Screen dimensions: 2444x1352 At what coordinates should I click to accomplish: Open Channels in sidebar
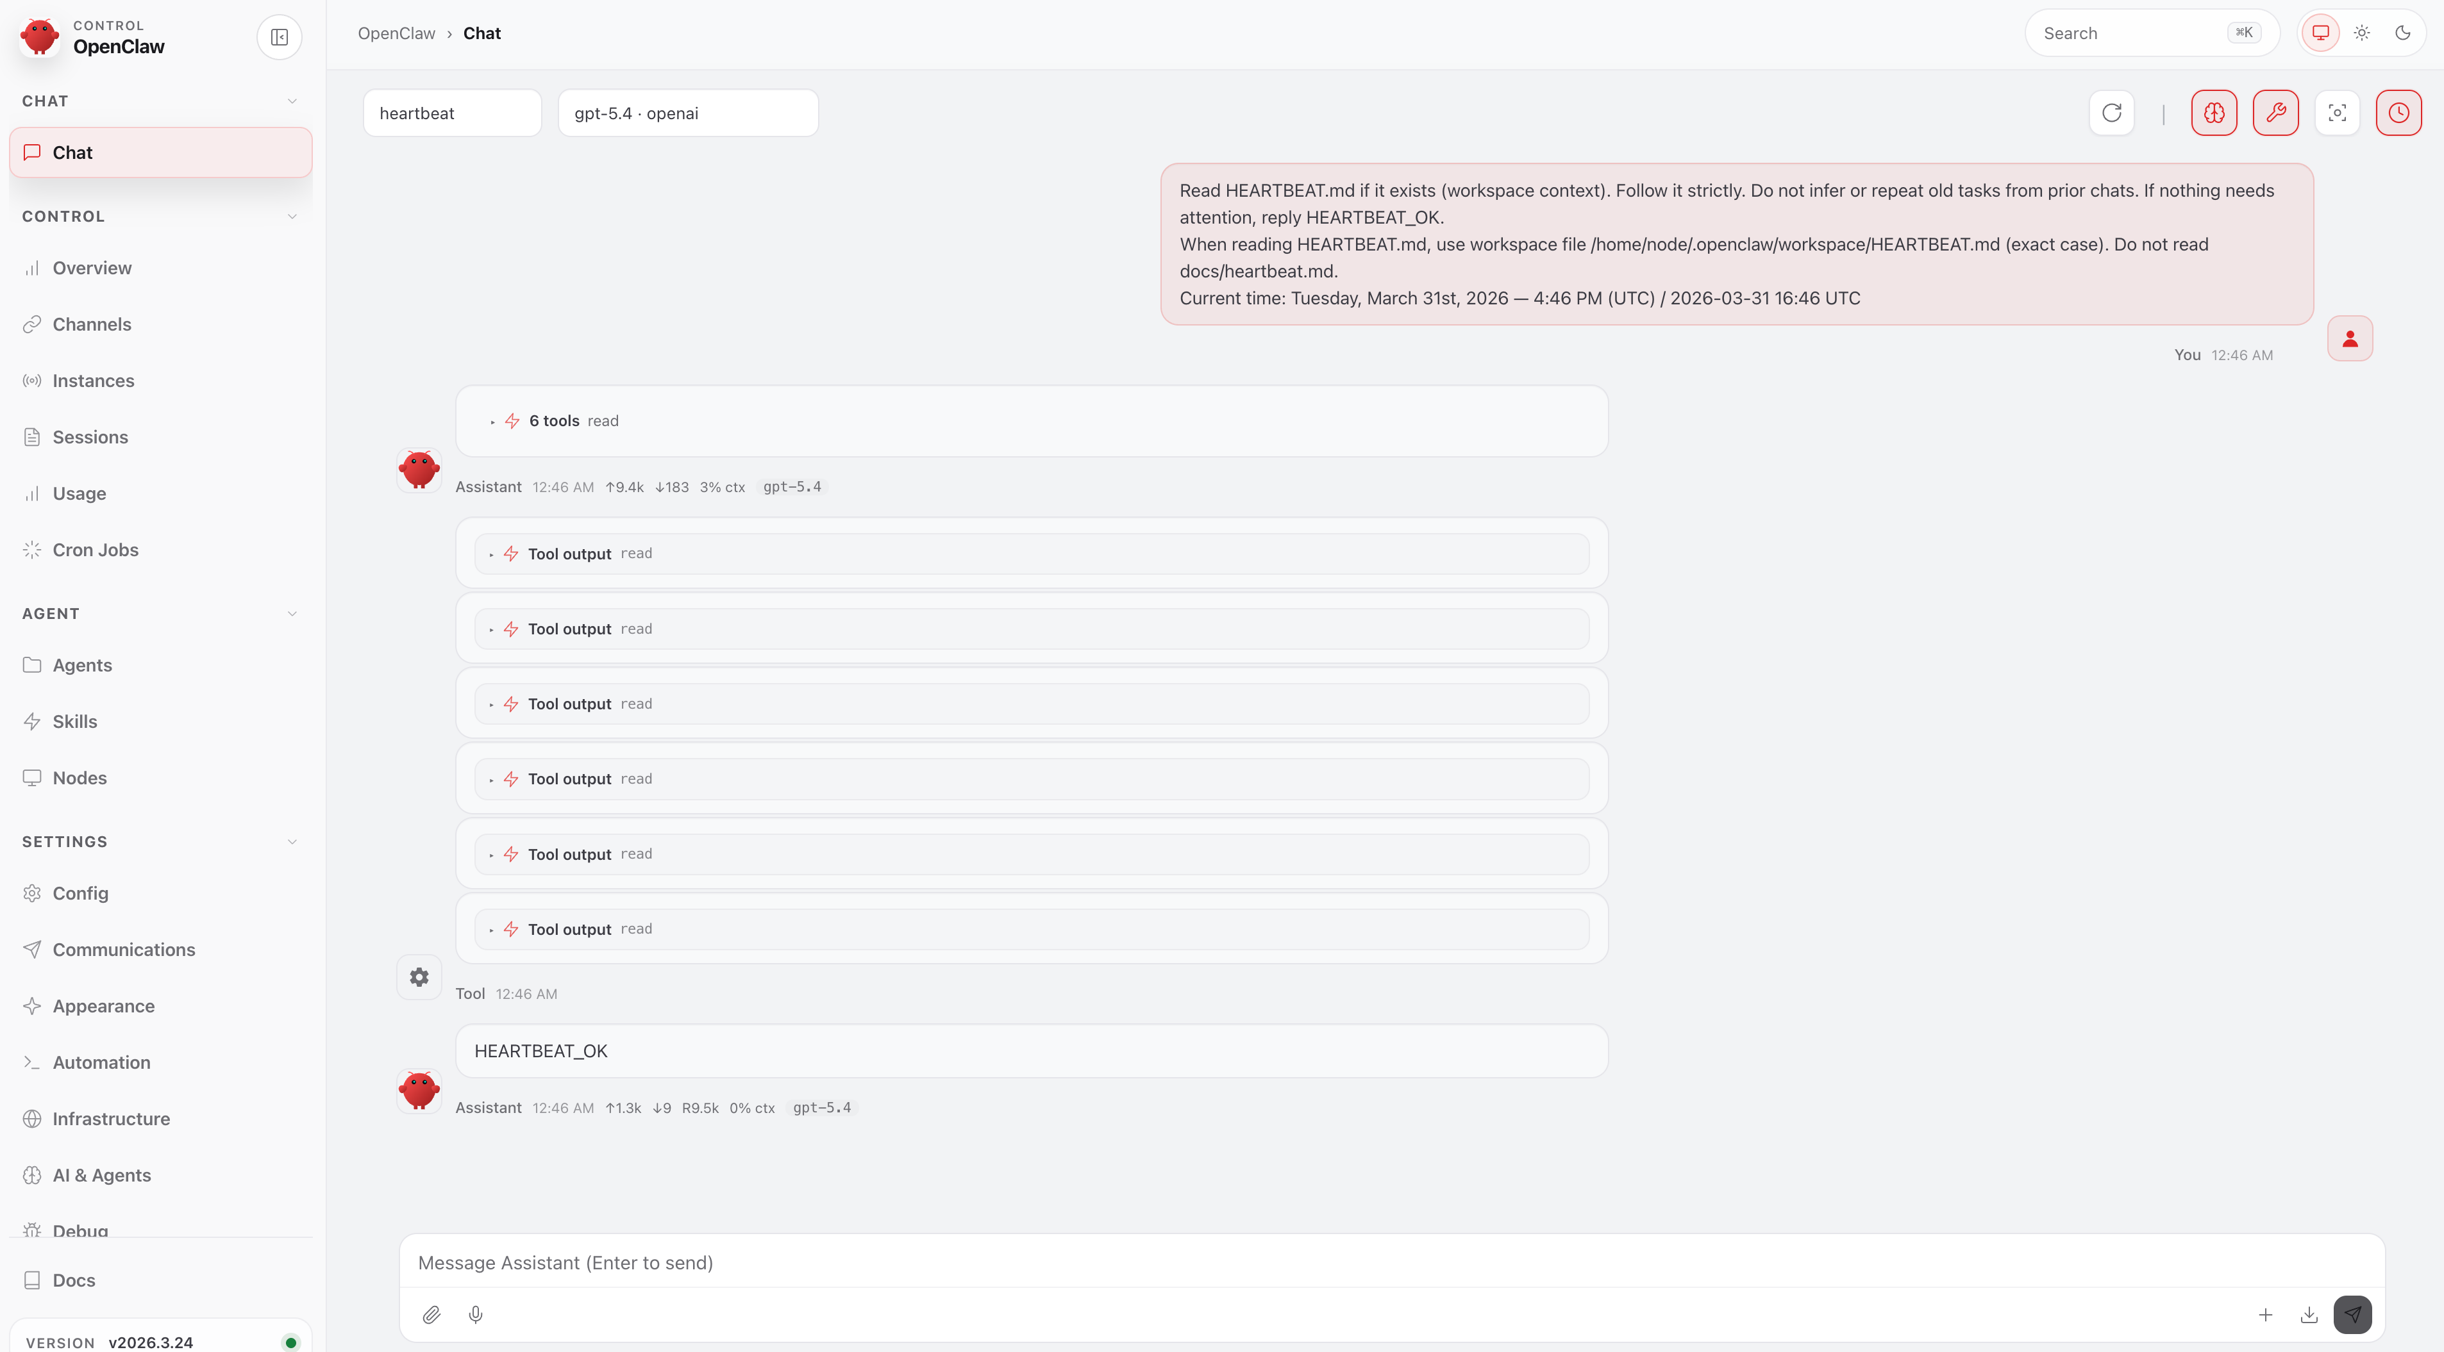160,324
